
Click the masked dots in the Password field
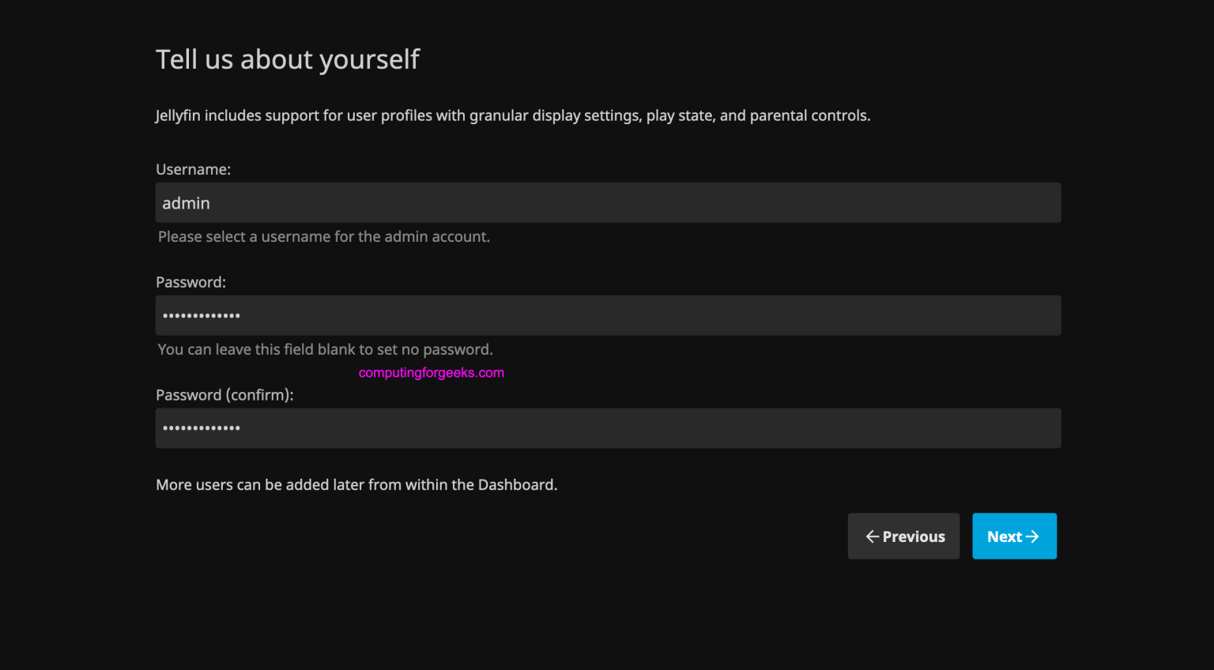click(202, 316)
